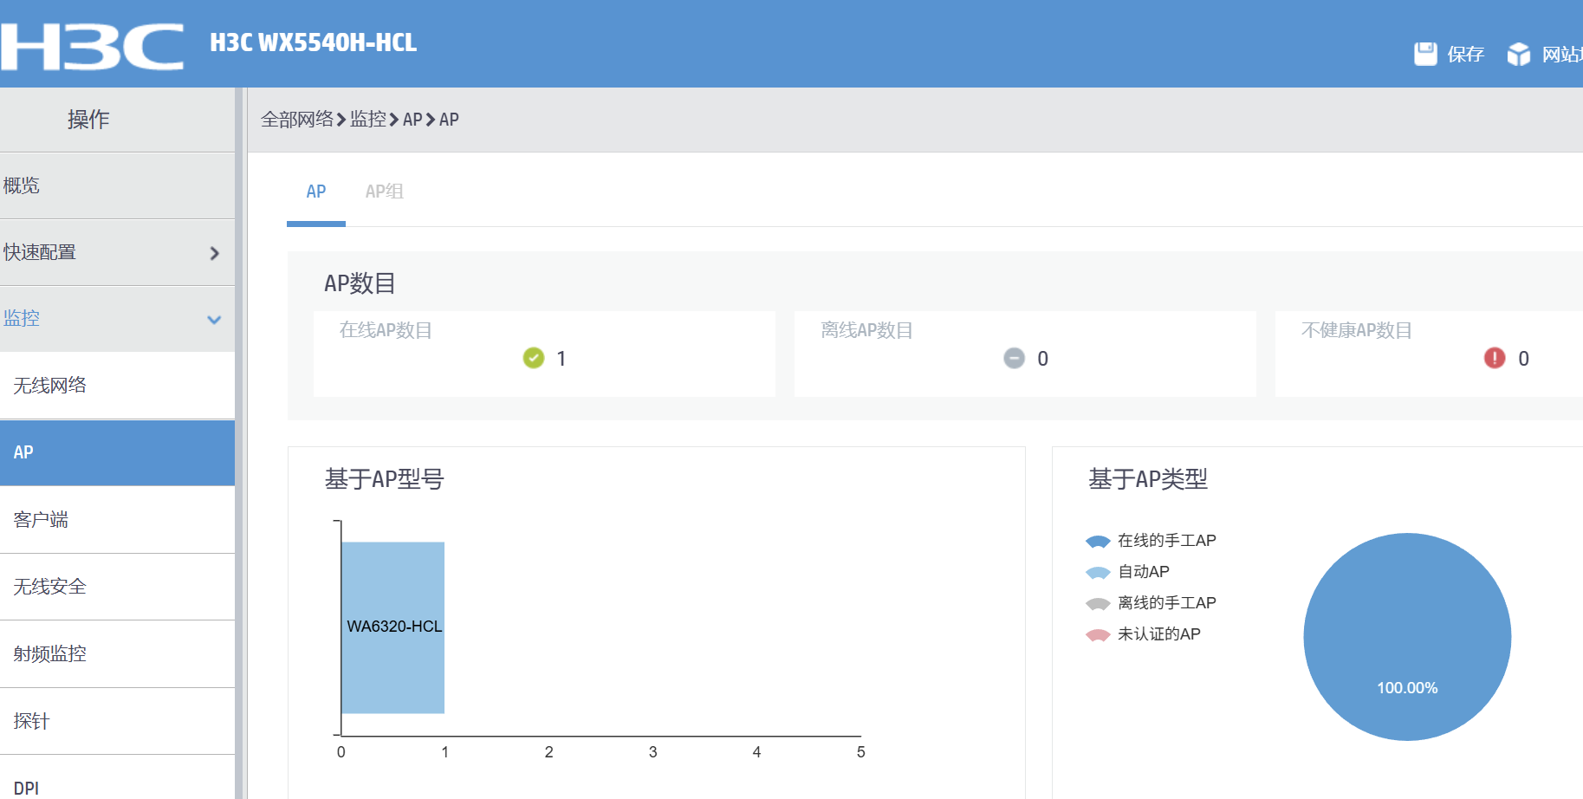Viewport: 1583px width, 799px height.
Task: Toggle the 未认证的AP legend entry
Action: pyautogui.click(x=1145, y=634)
